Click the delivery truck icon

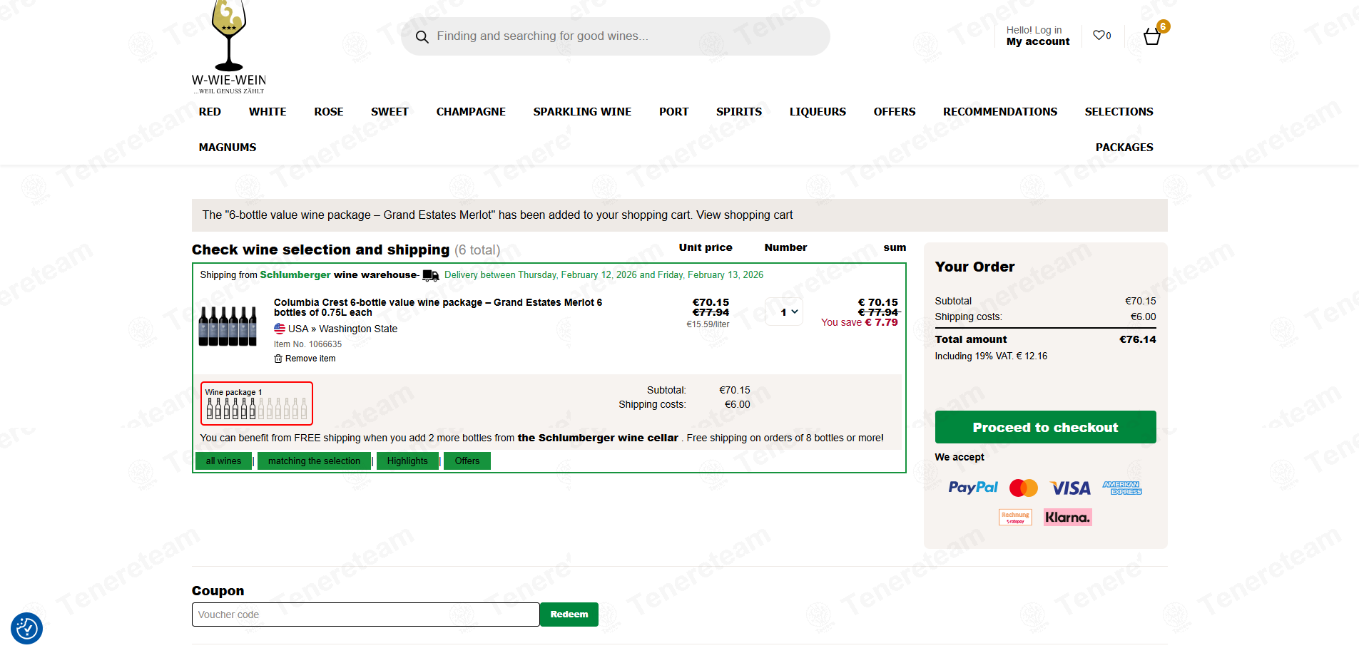(431, 275)
